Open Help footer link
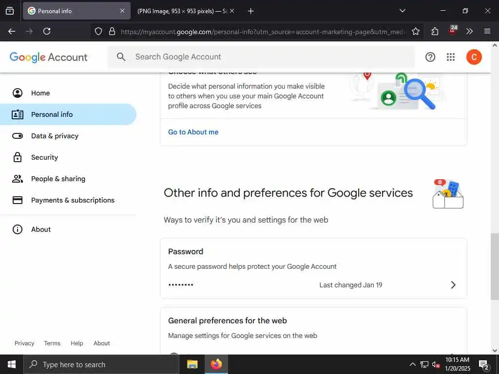Image resolution: width=499 pixels, height=374 pixels. pos(77,343)
